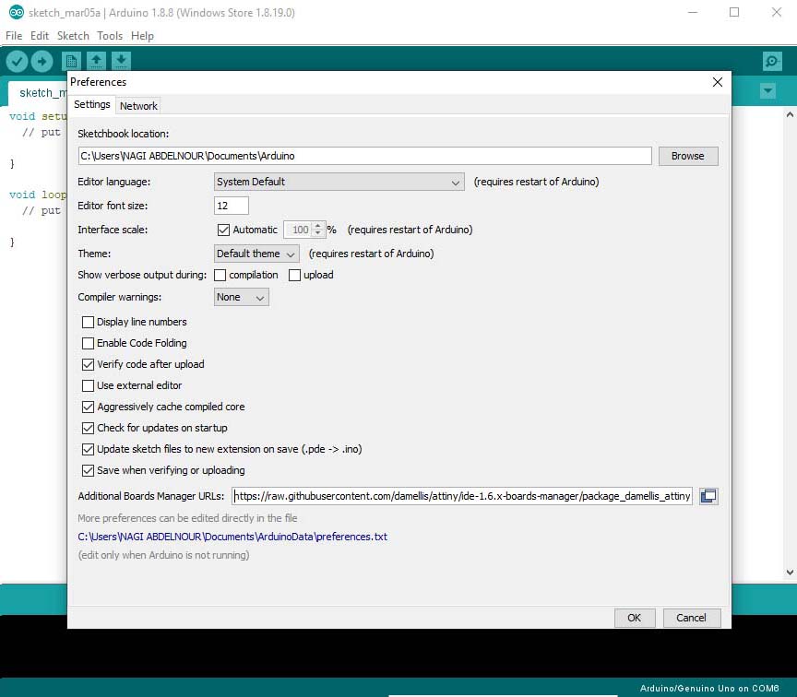Uncheck Verify code after upload
This screenshot has height=697, width=797.
(x=88, y=364)
